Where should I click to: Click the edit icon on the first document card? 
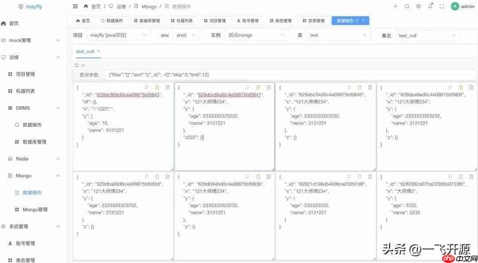coord(156,87)
